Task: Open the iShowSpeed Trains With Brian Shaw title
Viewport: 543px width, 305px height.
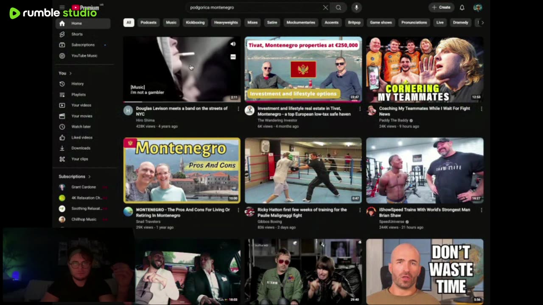Action: [x=424, y=212]
